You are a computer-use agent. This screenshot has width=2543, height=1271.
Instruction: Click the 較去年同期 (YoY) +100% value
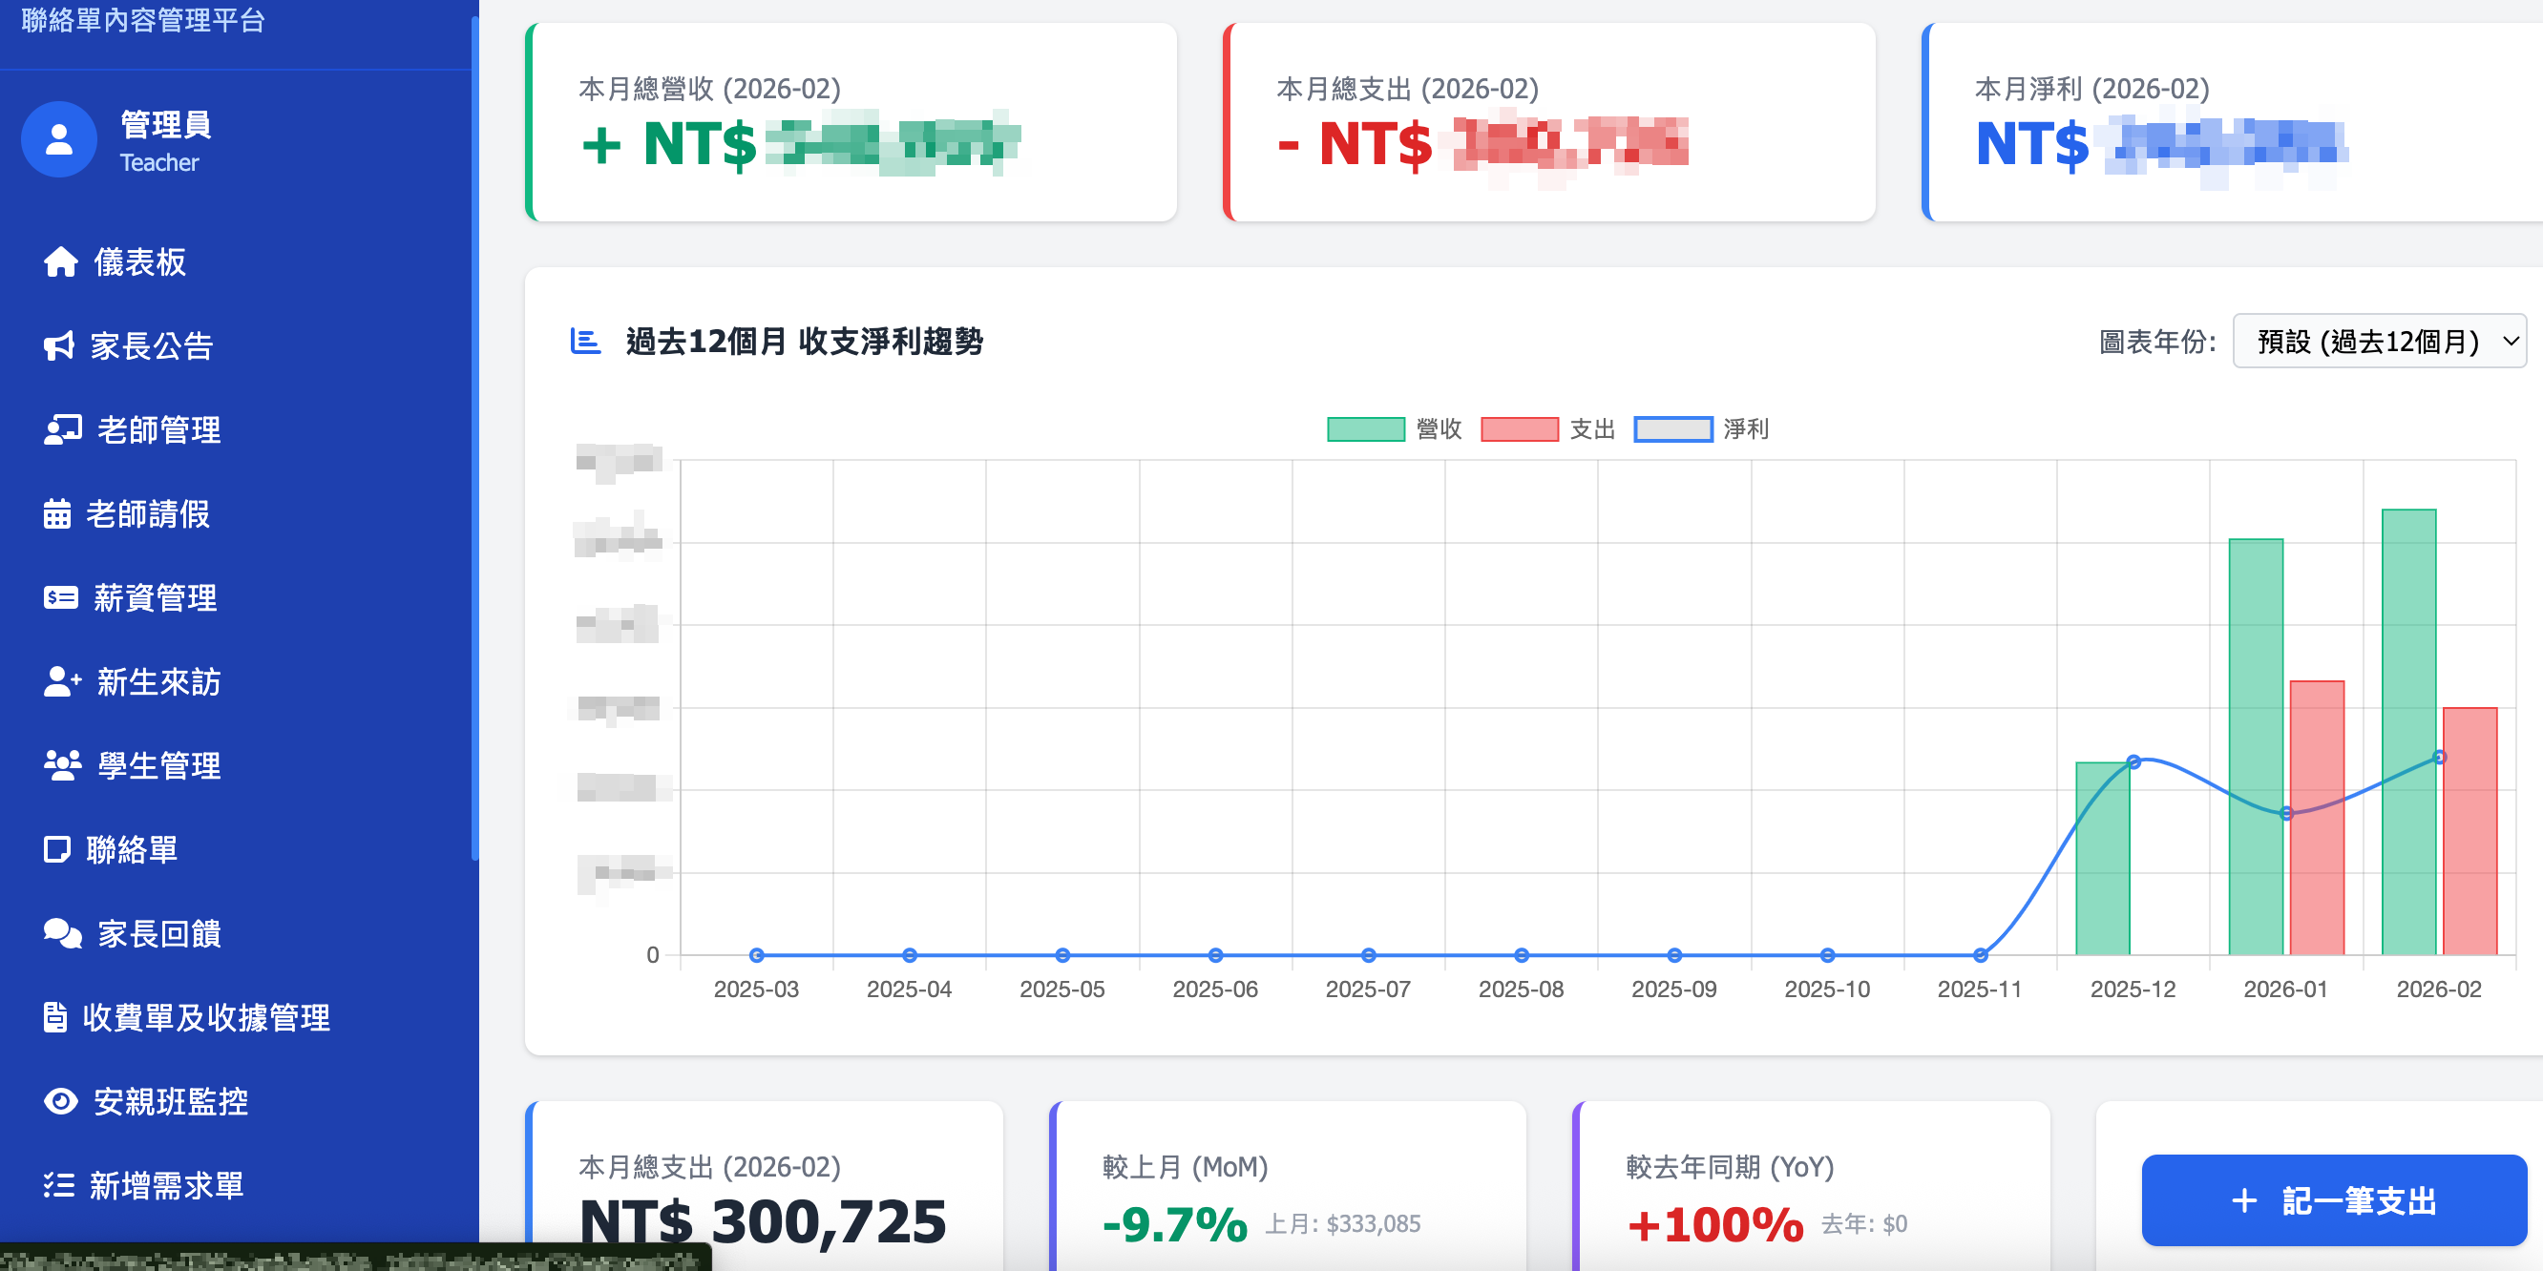coord(1715,1224)
